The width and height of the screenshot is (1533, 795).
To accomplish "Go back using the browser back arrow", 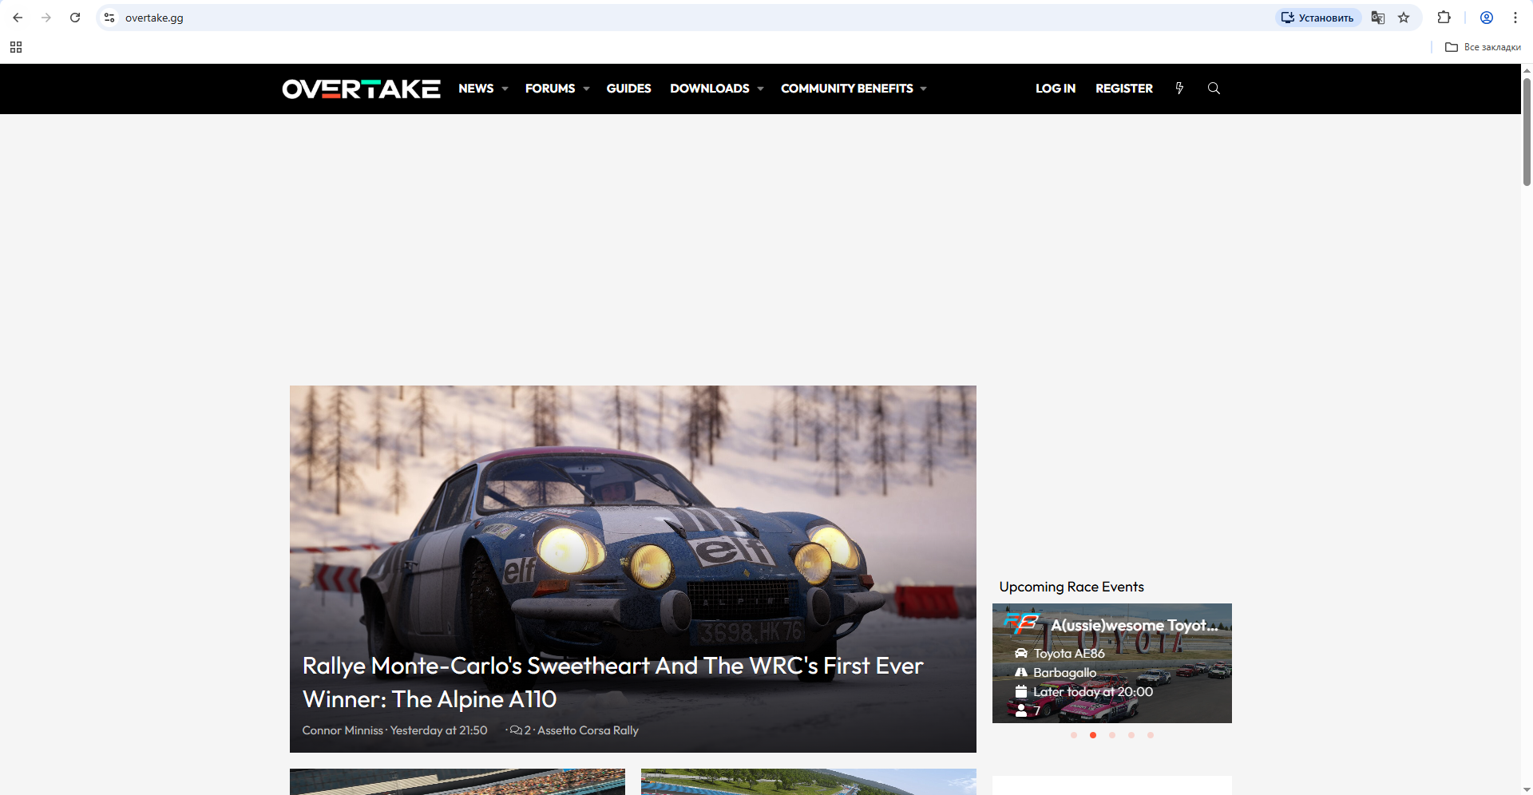I will pyautogui.click(x=18, y=18).
